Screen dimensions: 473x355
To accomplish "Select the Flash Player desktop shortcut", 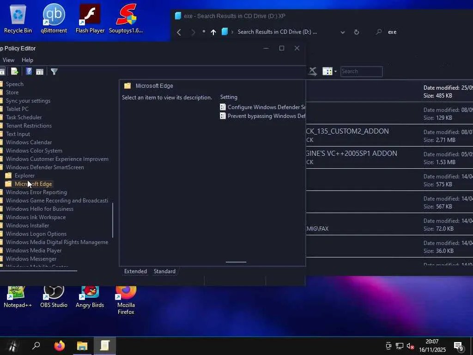I will click(90, 18).
